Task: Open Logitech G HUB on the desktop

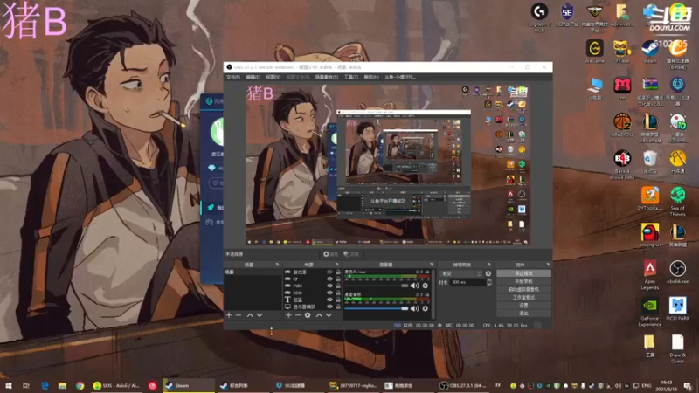Action: [x=539, y=17]
